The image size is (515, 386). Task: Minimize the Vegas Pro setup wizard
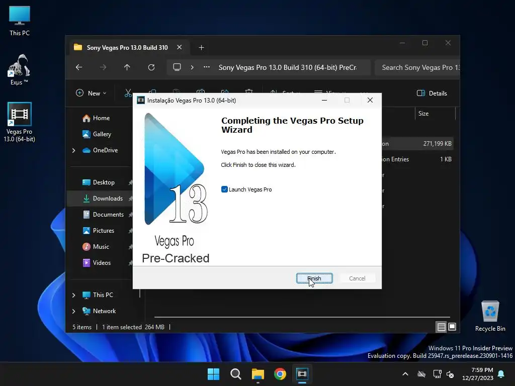[324, 100]
